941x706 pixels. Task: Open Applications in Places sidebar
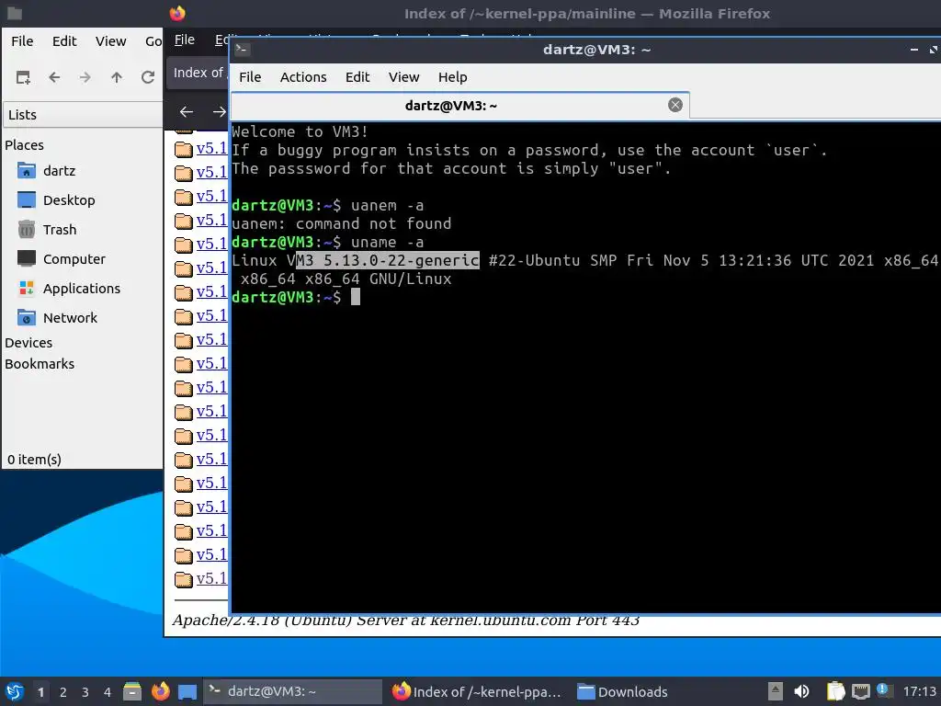[x=69, y=289]
